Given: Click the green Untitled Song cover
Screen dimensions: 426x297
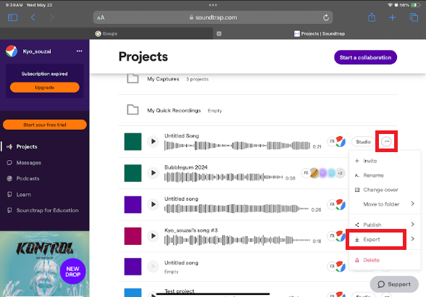Looking at the screenshot, I should click(x=133, y=141).
